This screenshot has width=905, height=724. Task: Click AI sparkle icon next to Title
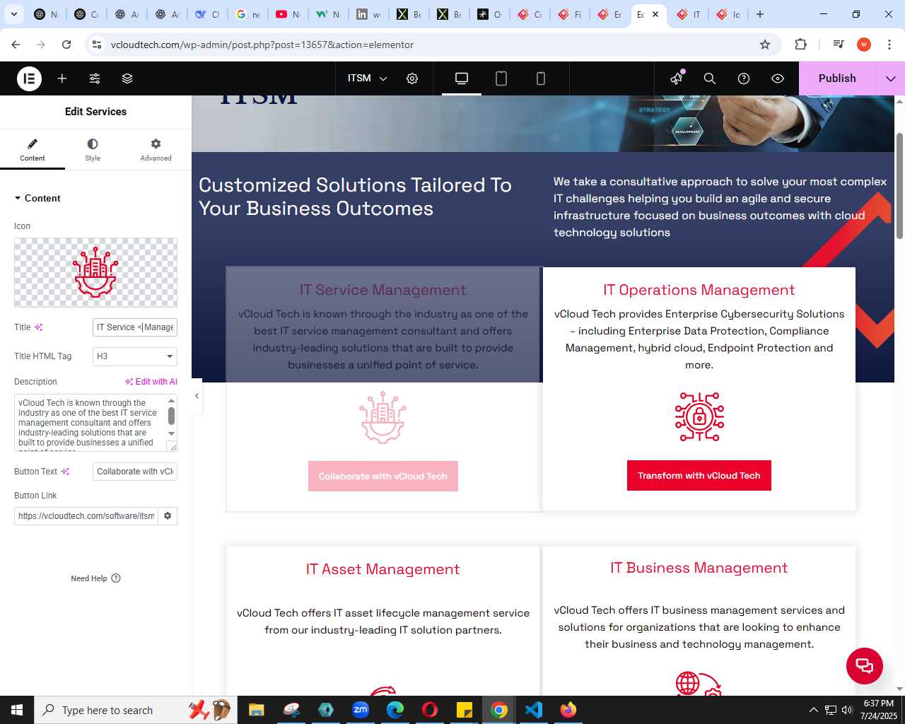pos(39,327)
